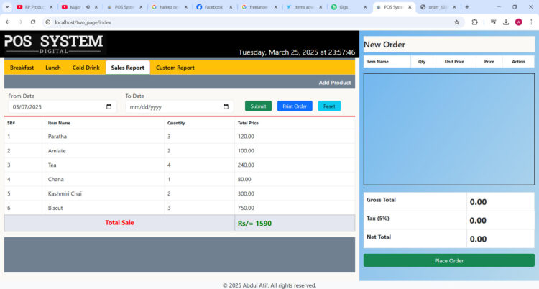Switch to the Breakfast tab
Screen dimensions: 539x289
22,68
